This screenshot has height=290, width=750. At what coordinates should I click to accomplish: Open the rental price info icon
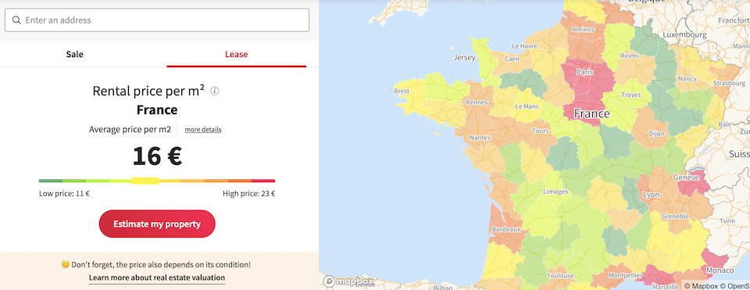click(x=215, y=91)
